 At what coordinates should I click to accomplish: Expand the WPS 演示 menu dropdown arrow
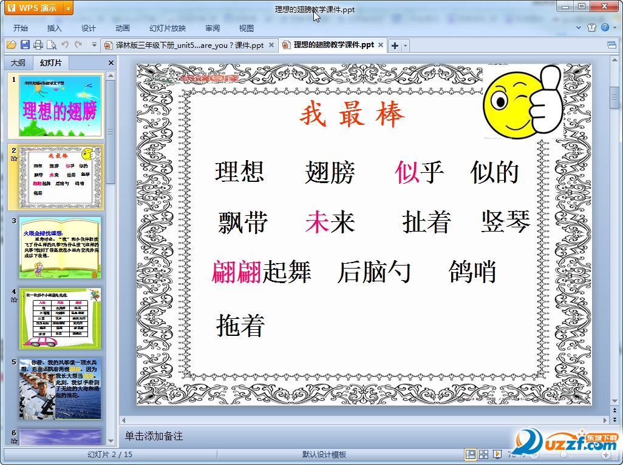[x=69, y=8]
